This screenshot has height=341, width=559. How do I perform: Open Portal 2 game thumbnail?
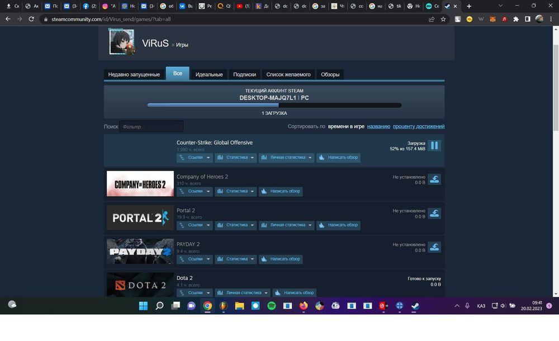pos(140,217)
